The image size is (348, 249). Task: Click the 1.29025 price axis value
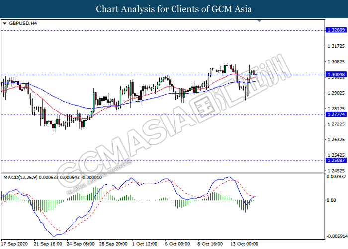point(336,93)
